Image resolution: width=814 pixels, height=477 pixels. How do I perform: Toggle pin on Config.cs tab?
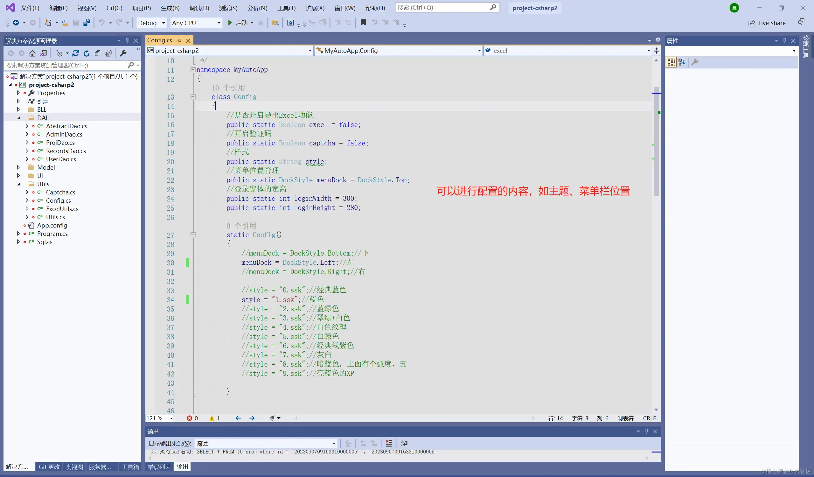click(180, 41)
